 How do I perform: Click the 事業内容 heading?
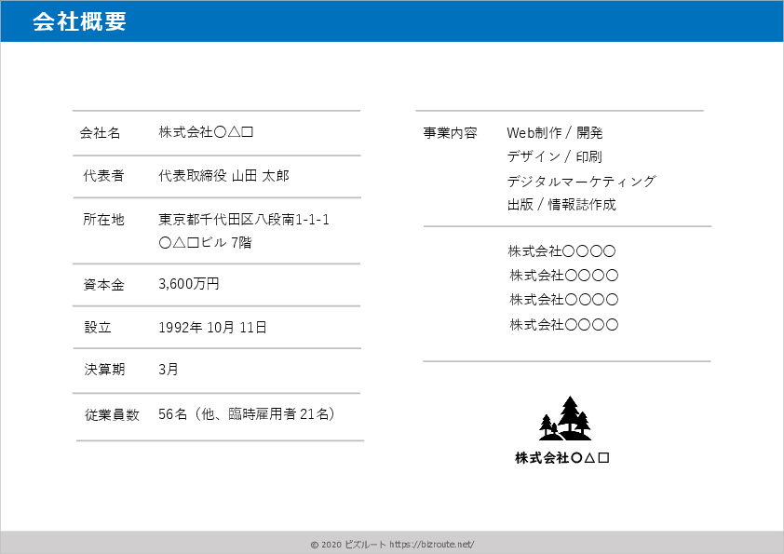(x=450, y=133)
